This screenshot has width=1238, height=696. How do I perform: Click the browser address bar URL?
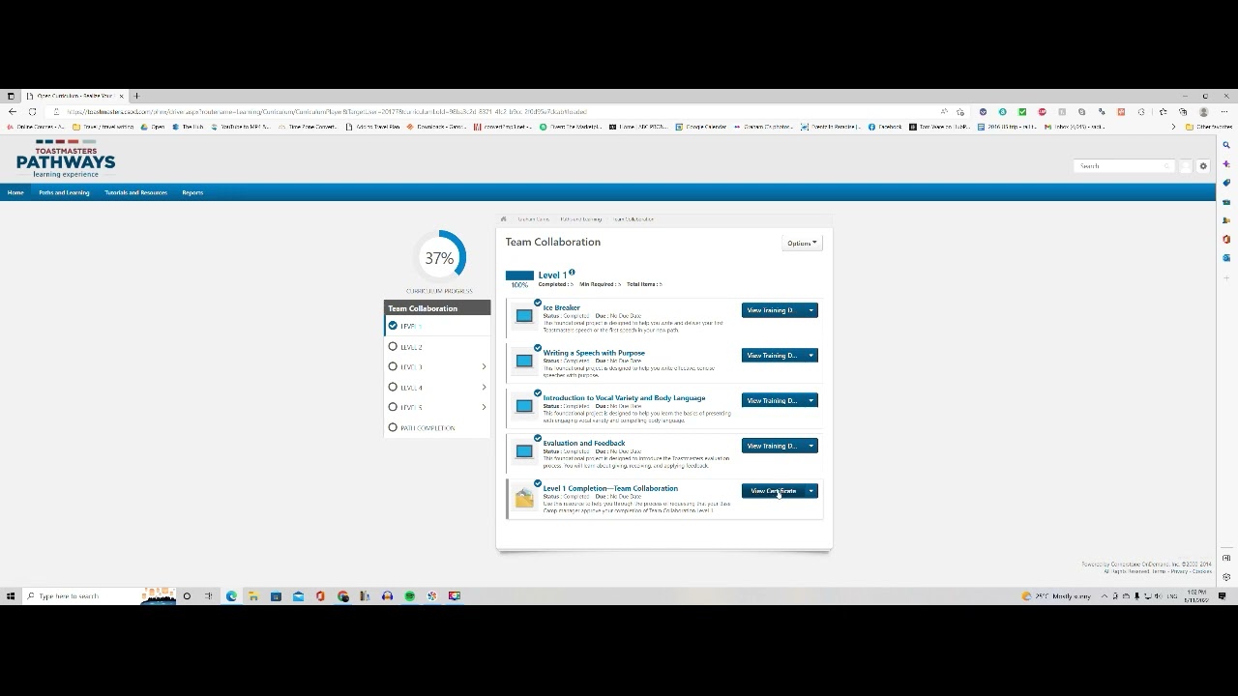pyautogui.click(x=327, y=112)
